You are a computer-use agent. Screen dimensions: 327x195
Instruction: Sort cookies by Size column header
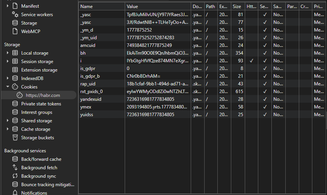(x=238, y=7)
